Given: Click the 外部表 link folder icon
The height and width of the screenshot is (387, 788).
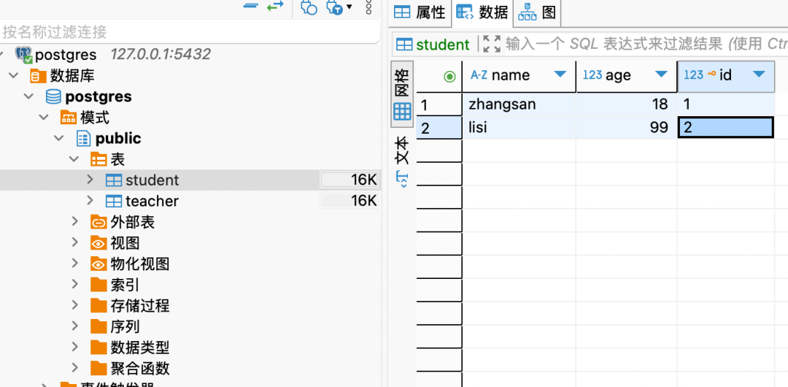Looking at the screenshot, I should 98,222.
